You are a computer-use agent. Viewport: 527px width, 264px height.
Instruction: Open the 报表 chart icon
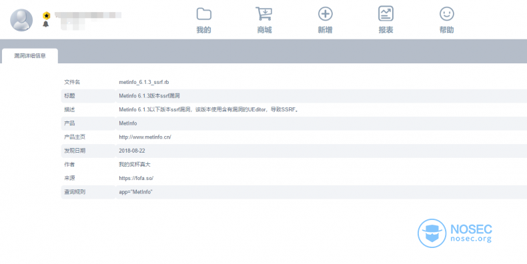click(386, 14)
